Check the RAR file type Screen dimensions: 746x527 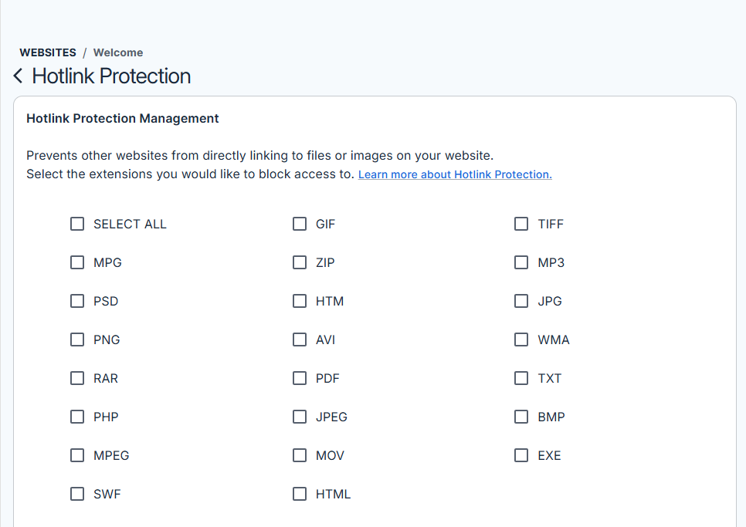tap(77, 378)
